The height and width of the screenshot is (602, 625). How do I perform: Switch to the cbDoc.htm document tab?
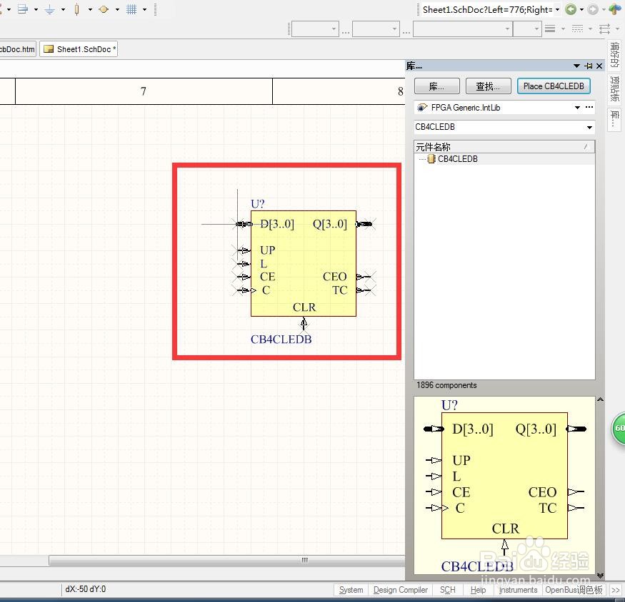(x=18, y=49)
